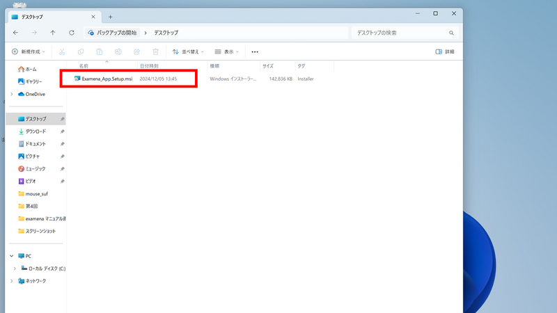Sort by 日付時刻 column header
557x313 pixels.
tap(149, 66)
